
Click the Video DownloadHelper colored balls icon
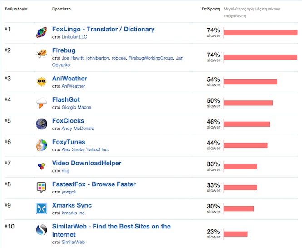(x=42, y=166)
